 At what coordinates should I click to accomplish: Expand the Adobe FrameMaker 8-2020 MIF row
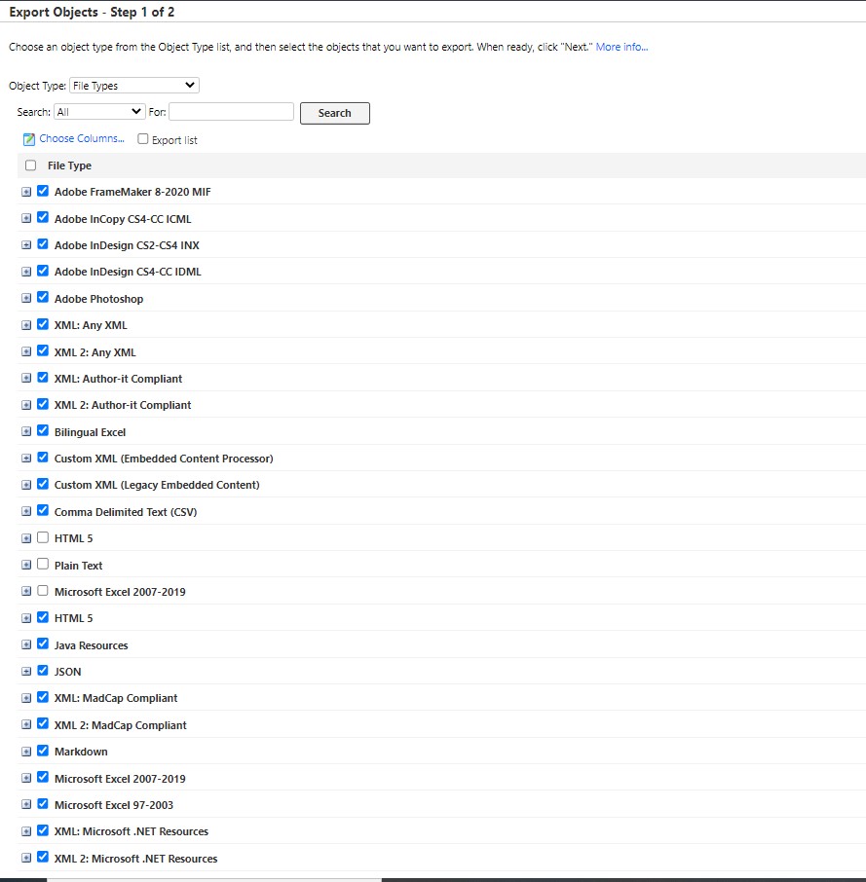[26, 192]
